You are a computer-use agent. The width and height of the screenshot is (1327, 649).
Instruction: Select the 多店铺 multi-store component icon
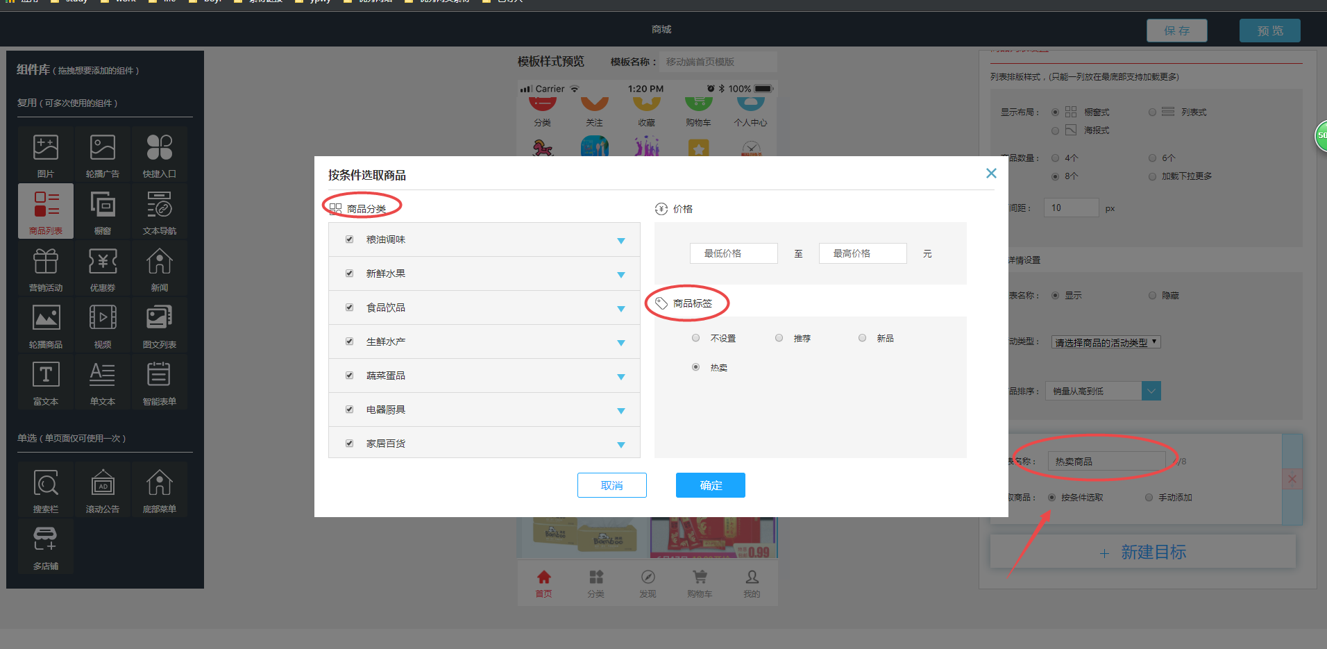click(46, 540)
